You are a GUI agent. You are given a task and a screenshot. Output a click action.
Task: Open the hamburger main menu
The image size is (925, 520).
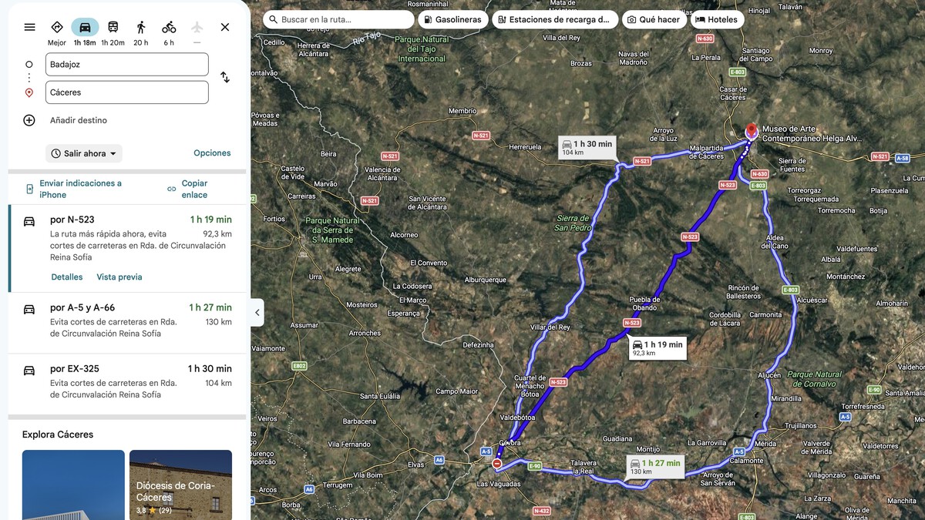pos(29,27)
